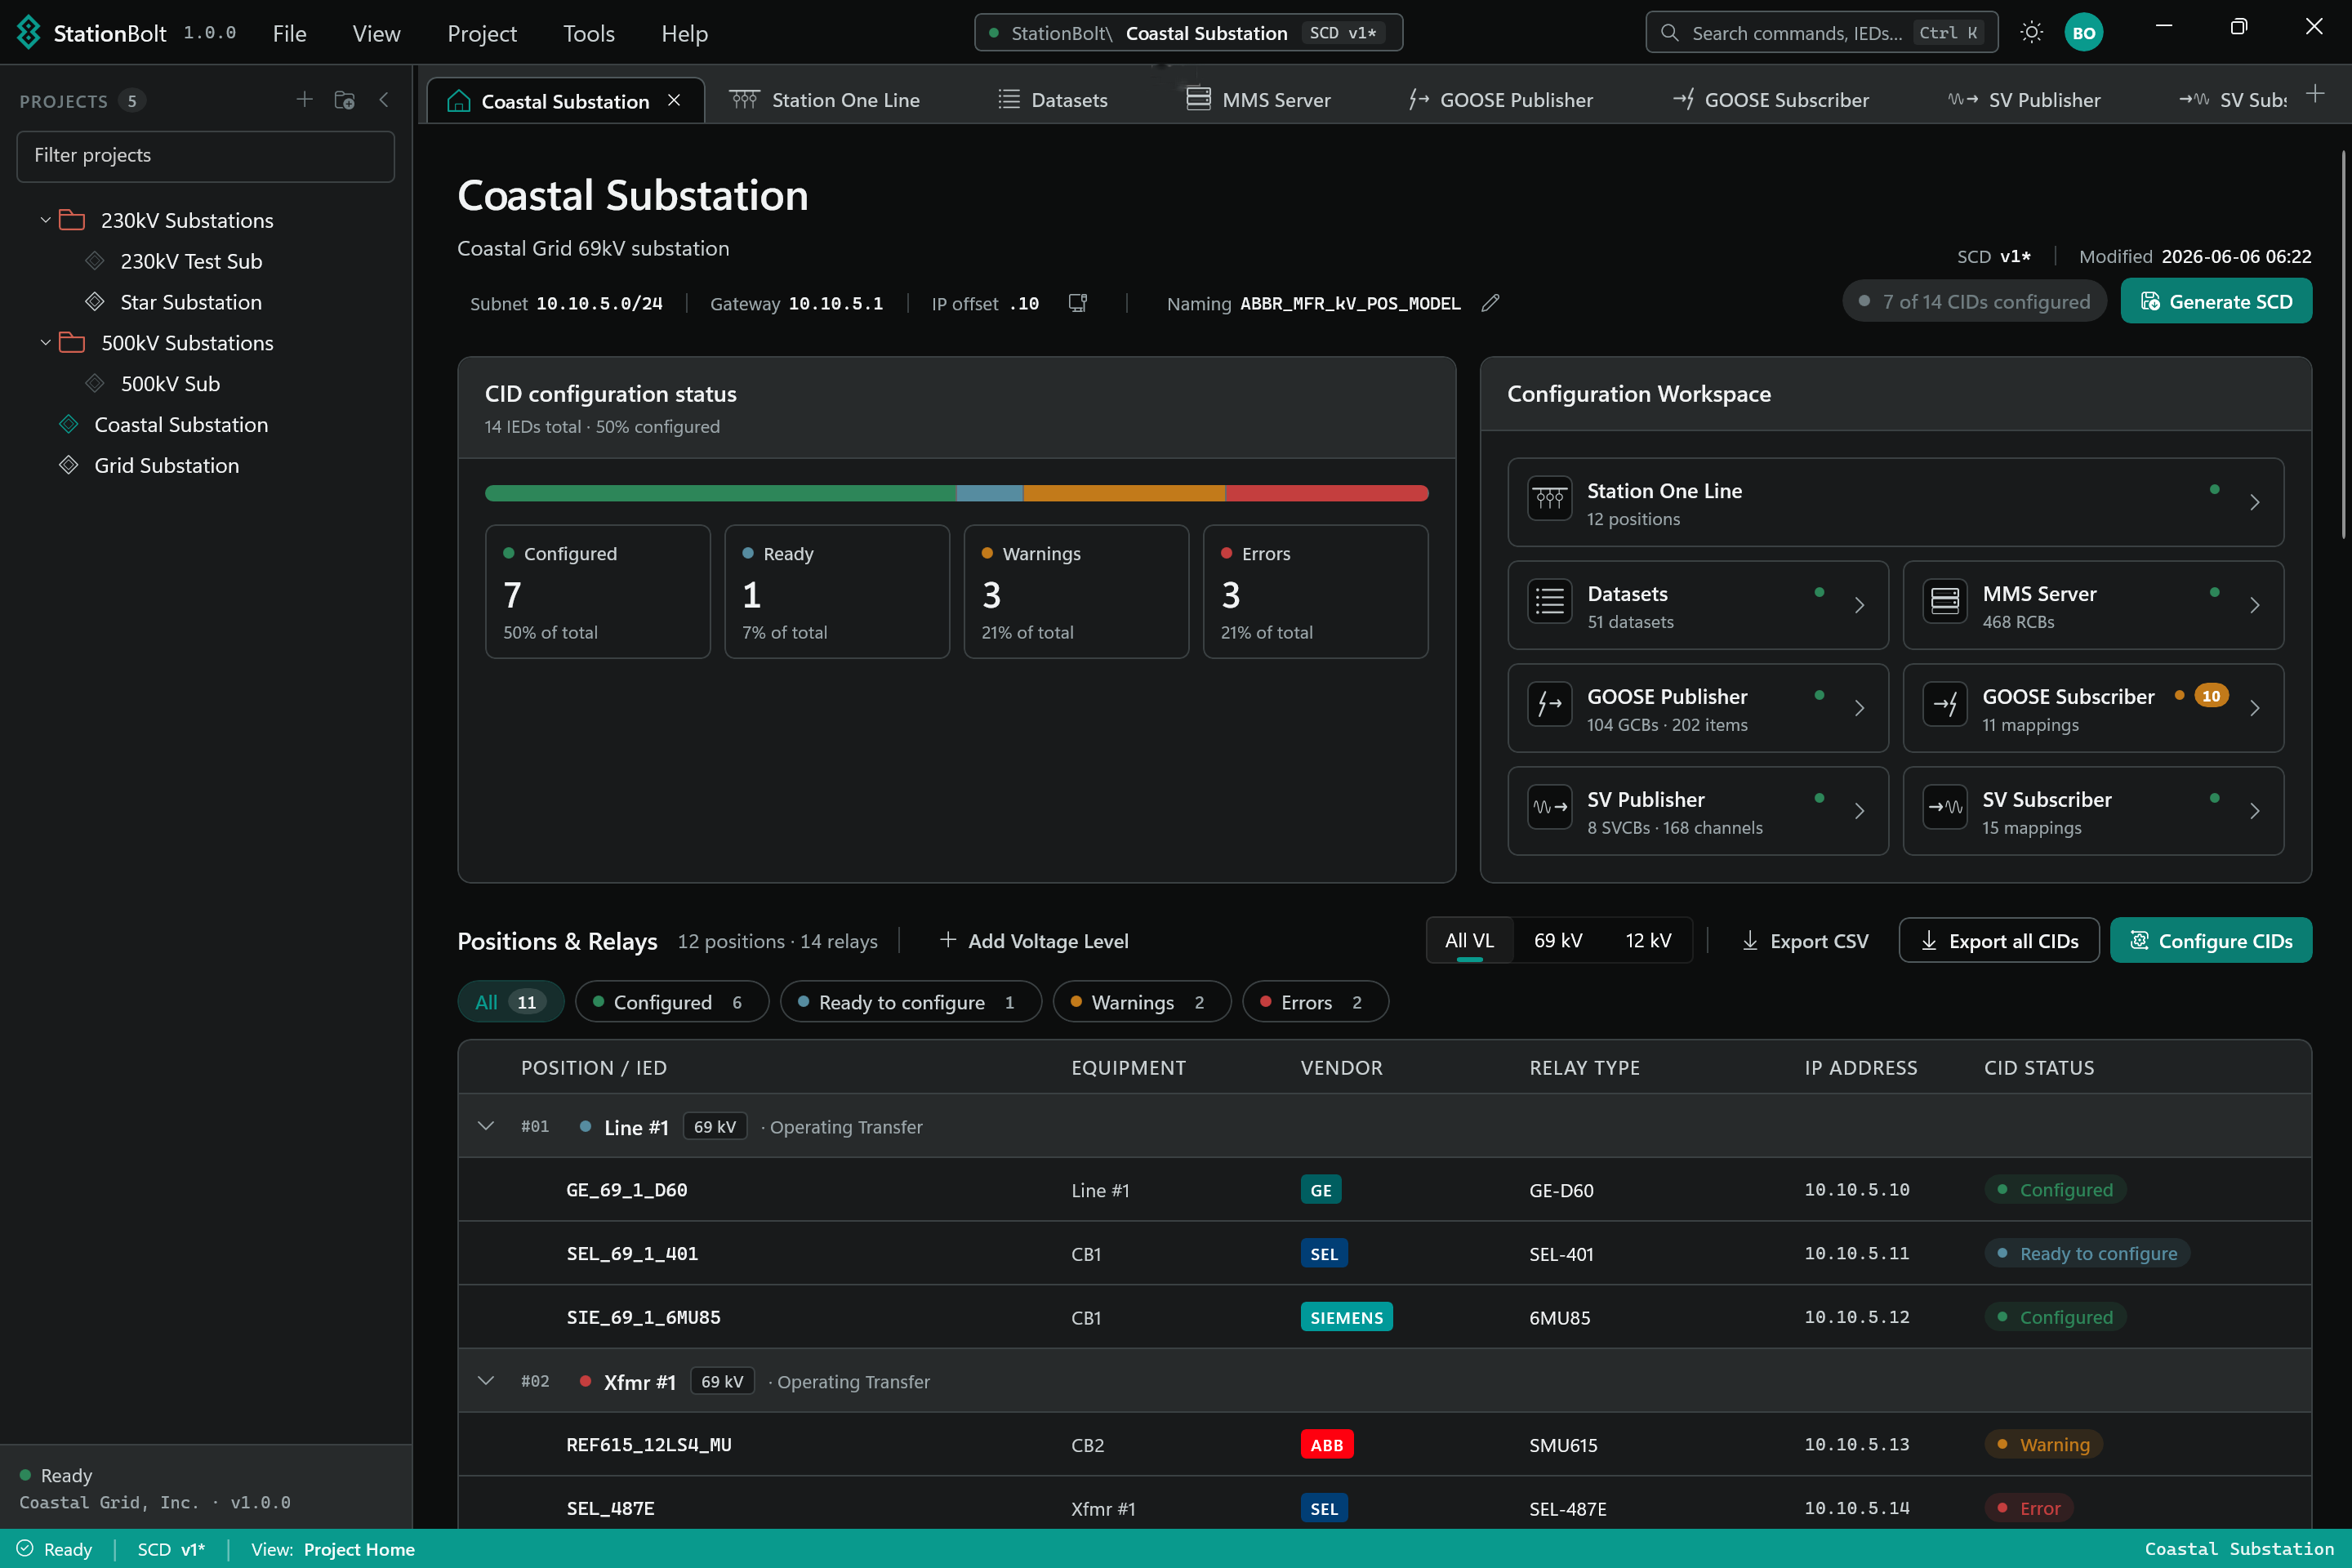Edit the naming convention pencil icon
2352x1568 pixels.
click(1490, 303)
